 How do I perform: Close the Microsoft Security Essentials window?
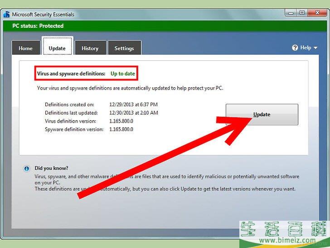(x=317, y=13)
